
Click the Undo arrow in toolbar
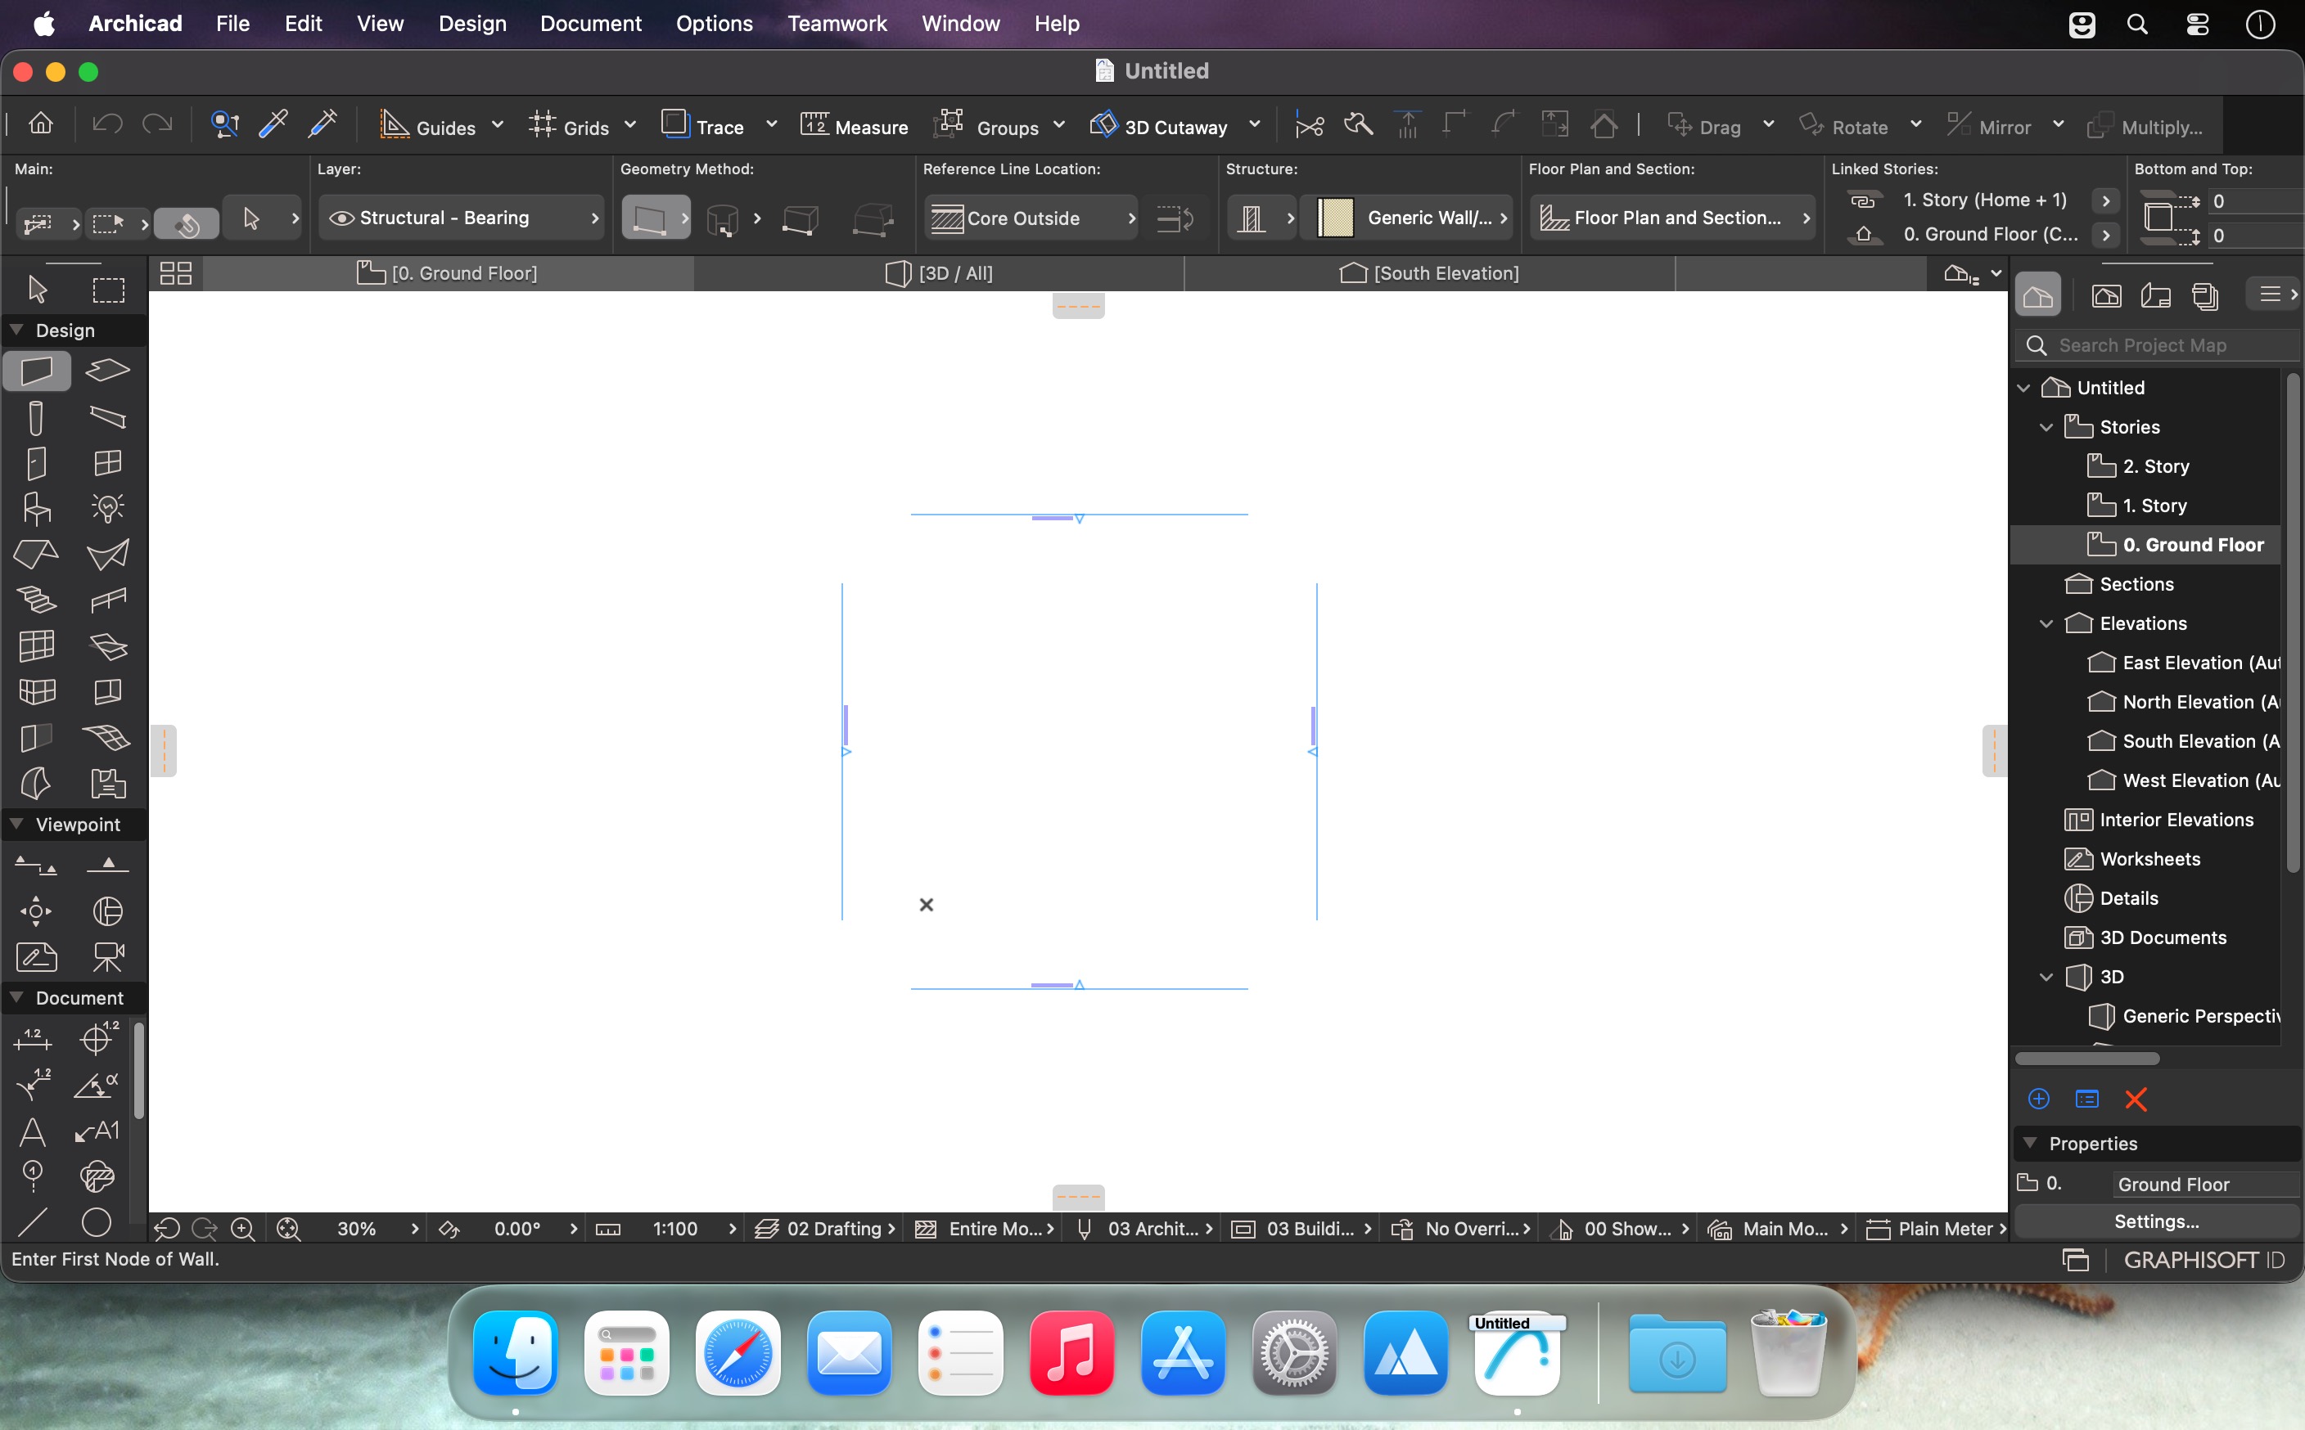(x=107, y=124)
